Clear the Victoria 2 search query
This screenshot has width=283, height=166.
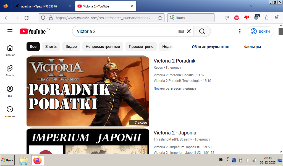click(x=189, y=32)
